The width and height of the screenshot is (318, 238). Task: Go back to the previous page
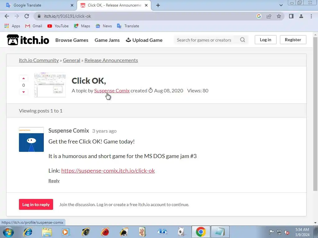pos(7,16)
